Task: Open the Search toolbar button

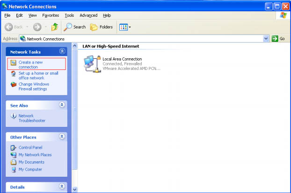Action: click(x=74, y=27)
